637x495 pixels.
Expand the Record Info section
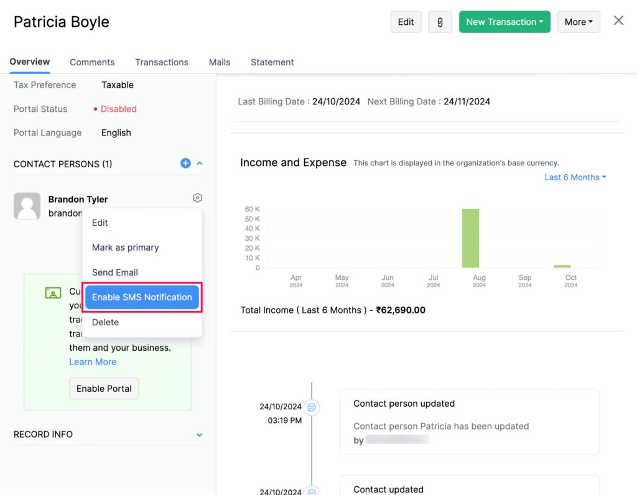(200, 435)
